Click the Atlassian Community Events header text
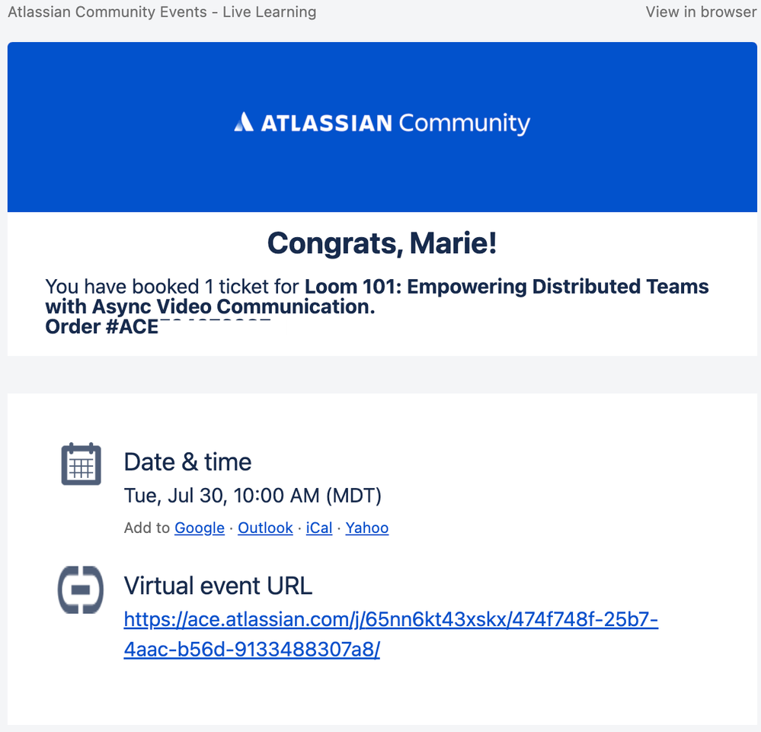761x732 pixels. (x=162, y=11)
